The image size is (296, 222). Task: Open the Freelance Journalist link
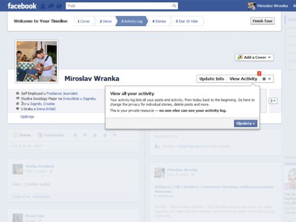click(62, 93)
